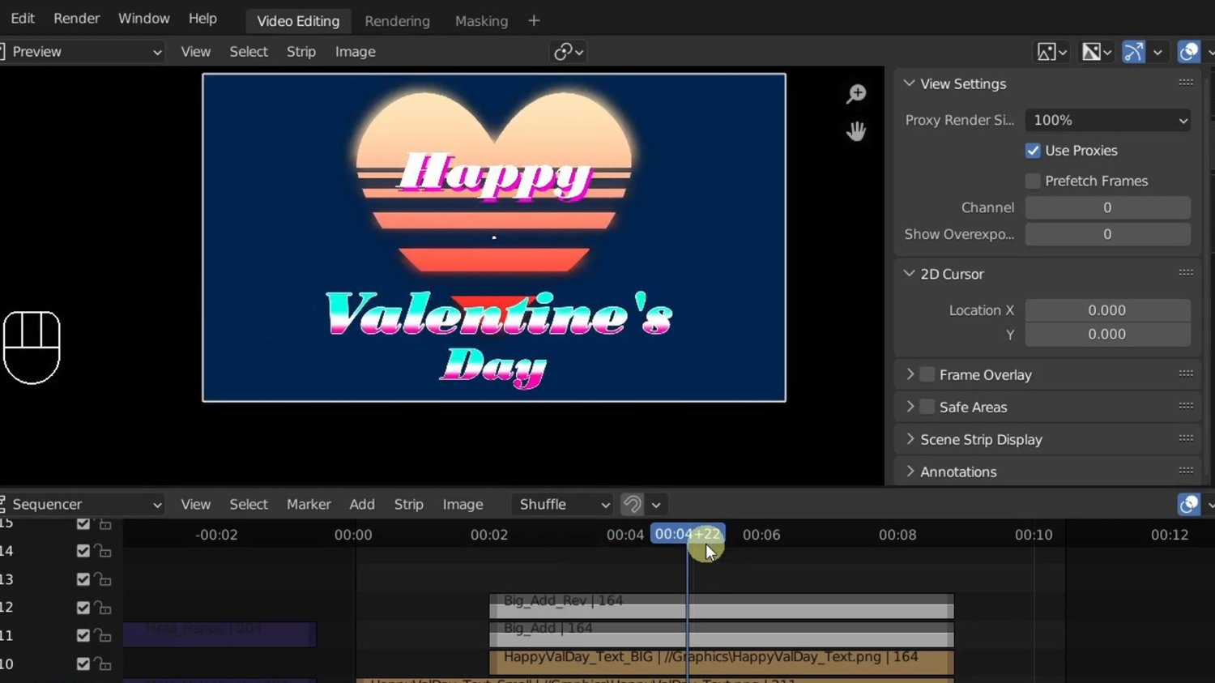Screen dimensions: 1215x683
Task: Select the pan hand tool in preview
Action: (x=856, y=131)
